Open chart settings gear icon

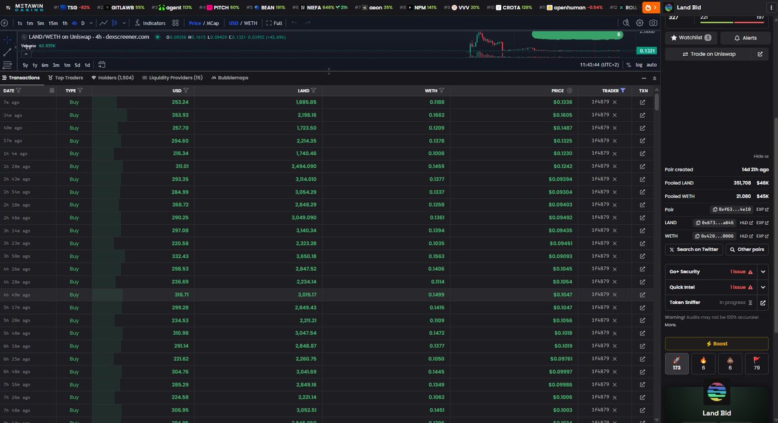click(640, 23)
